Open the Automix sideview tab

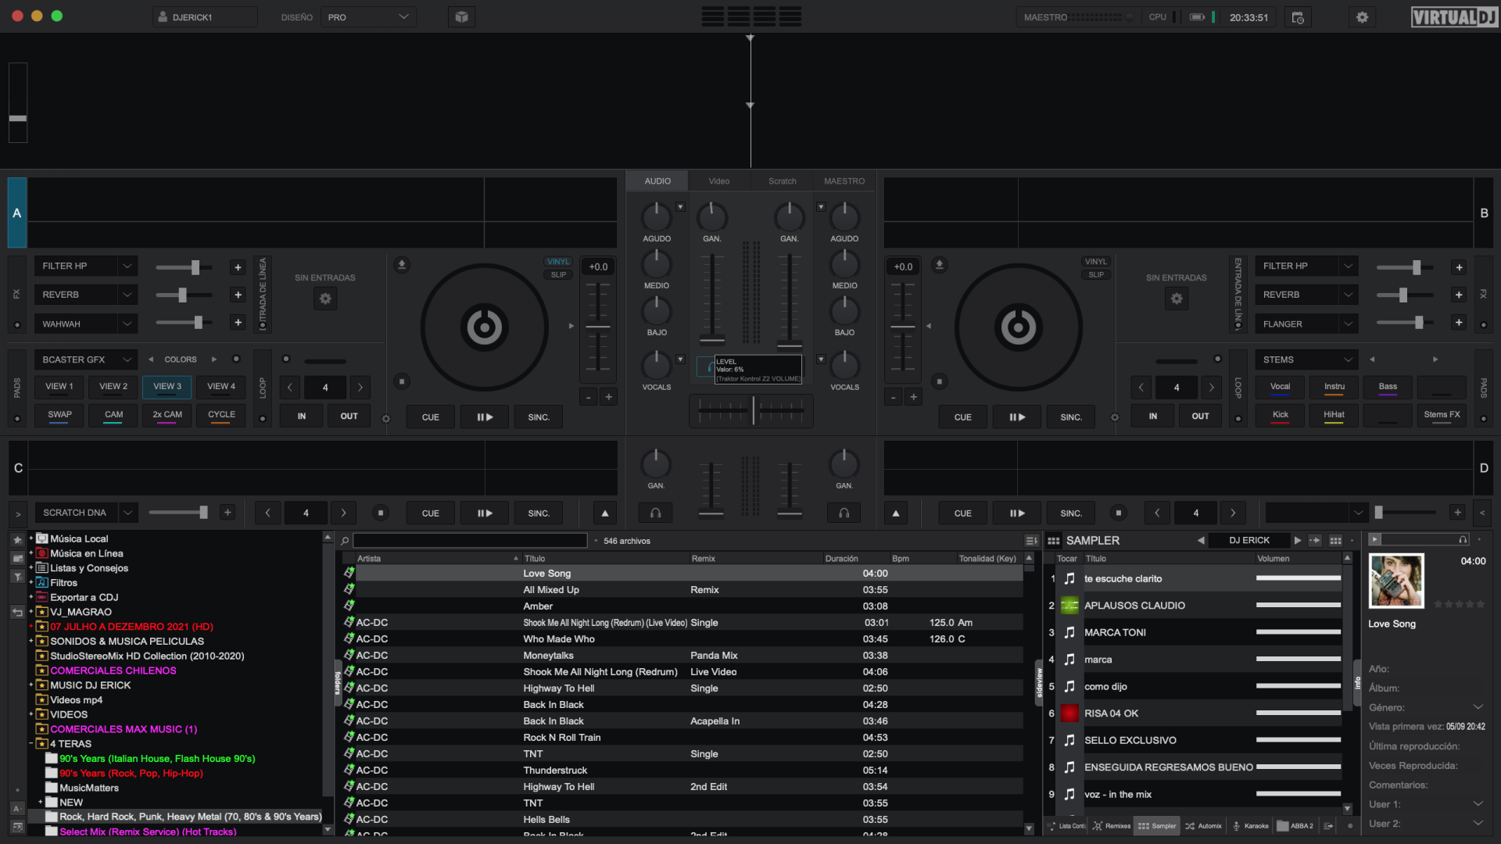(1203, 826)
